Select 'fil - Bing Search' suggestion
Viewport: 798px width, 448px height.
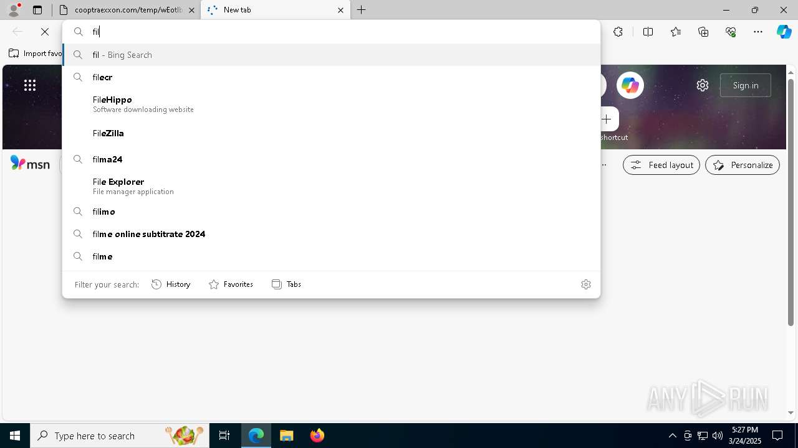pyautogui.click(x=331, y=55)
